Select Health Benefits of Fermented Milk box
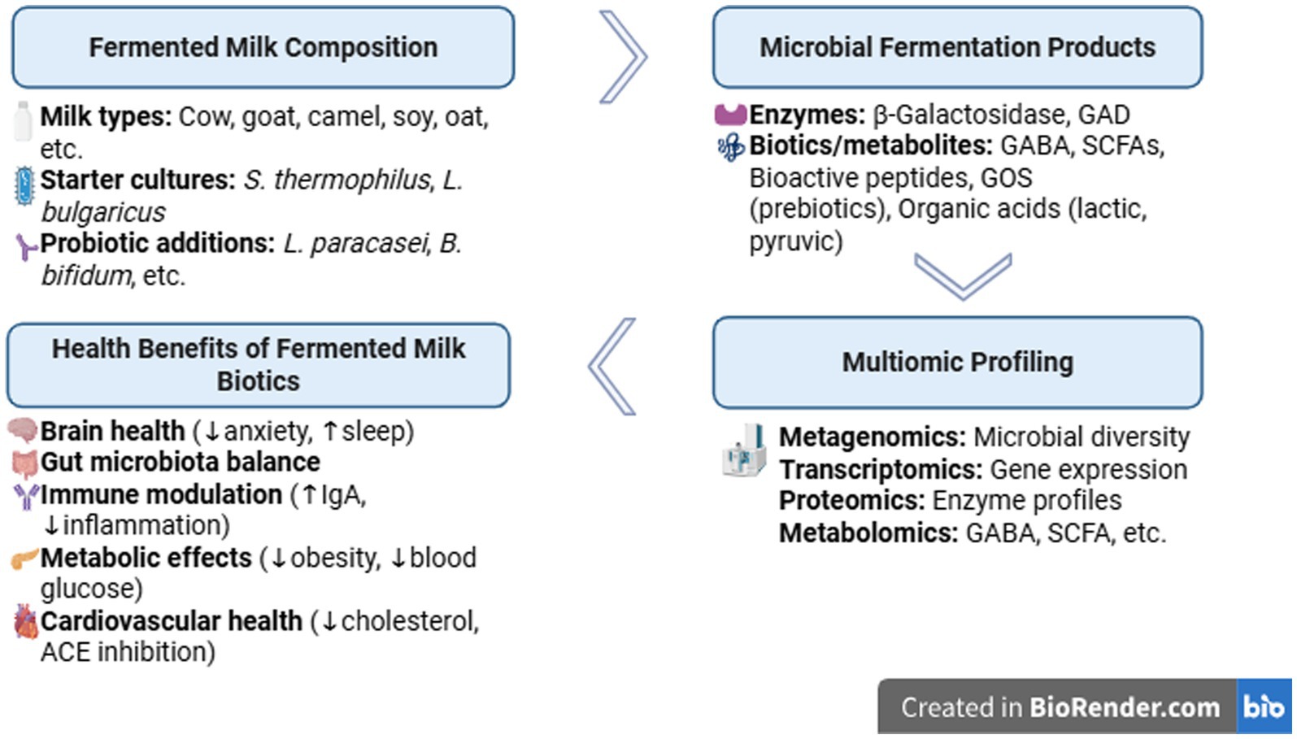The image size is (1297, 739). click(x=259, y=365)
